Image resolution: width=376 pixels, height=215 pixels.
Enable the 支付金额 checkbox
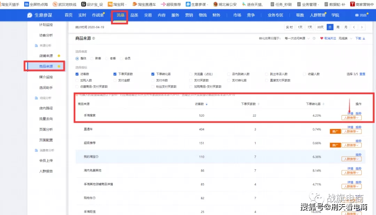point(115,80)
